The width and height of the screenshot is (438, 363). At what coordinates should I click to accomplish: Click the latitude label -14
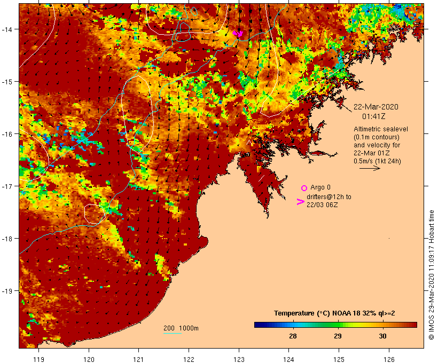pyautogui.click(x=7, y=29)
